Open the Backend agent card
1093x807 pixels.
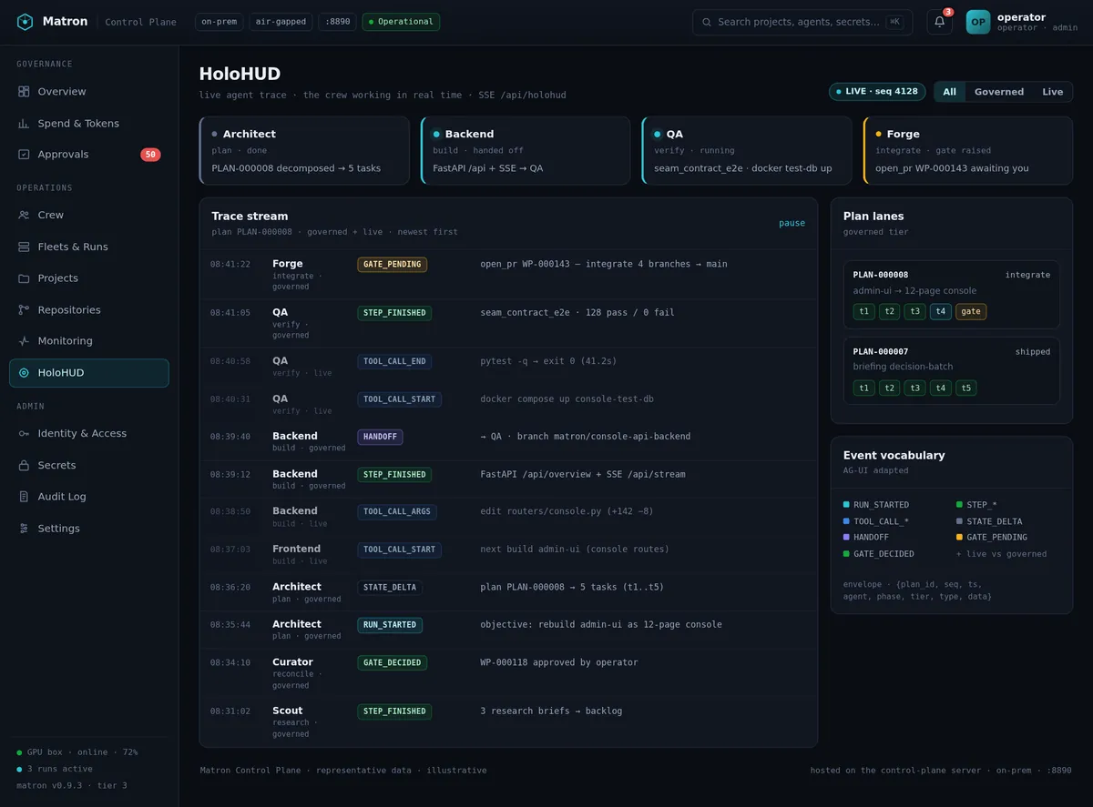(526, 150)
